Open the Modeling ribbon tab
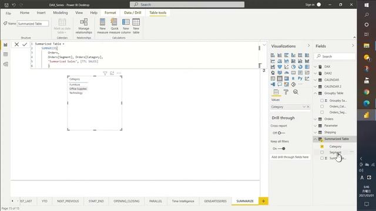This screenshot has height=211, width=376. pyautogui.click(x=61, y=13)
